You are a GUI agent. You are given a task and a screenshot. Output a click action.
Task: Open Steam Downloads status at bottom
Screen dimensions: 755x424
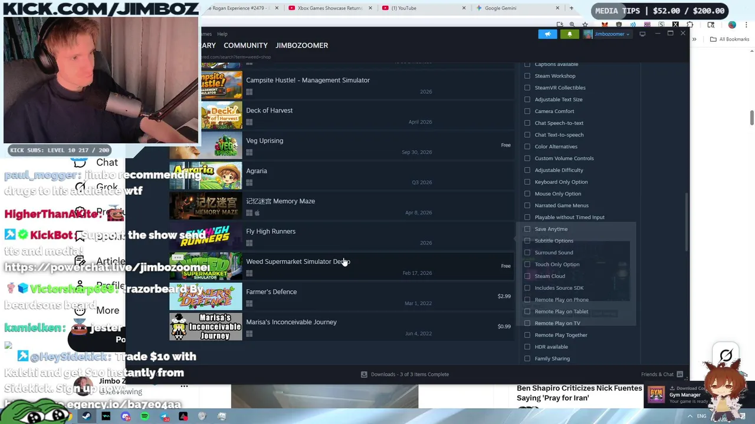pos(405,375)
